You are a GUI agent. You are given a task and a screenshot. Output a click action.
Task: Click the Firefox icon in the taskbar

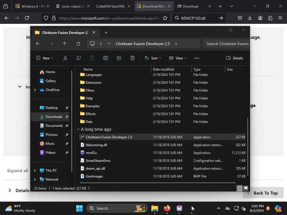pyautogui.click(x=167, y=208)
